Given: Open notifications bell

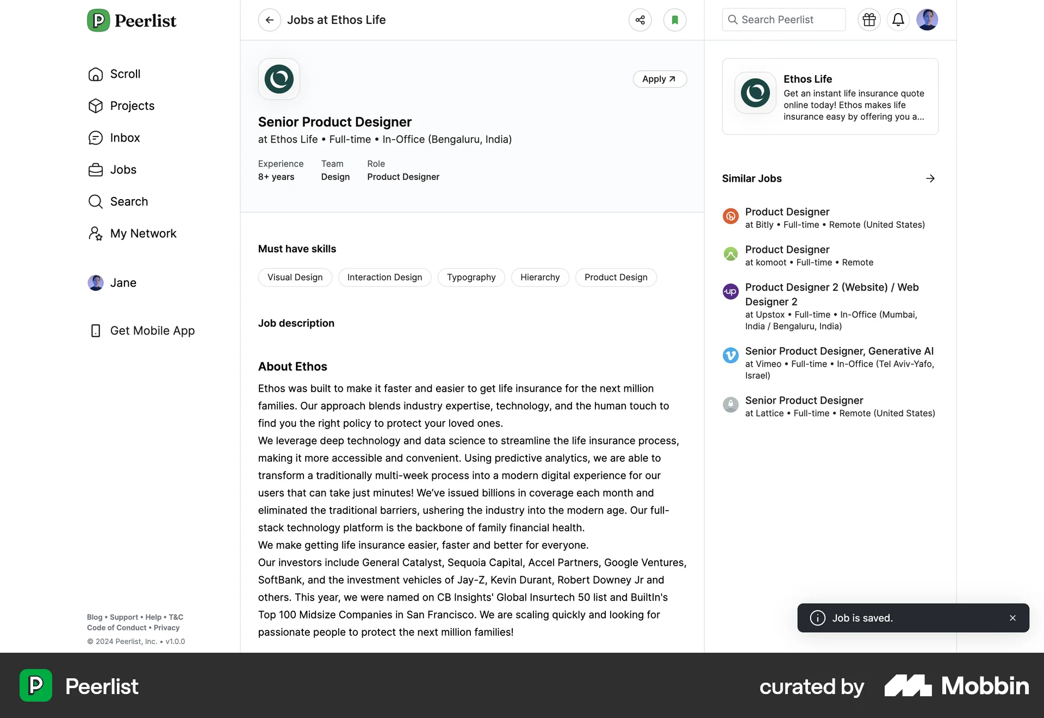Looking at the screenshot, I should coord(898,20).
